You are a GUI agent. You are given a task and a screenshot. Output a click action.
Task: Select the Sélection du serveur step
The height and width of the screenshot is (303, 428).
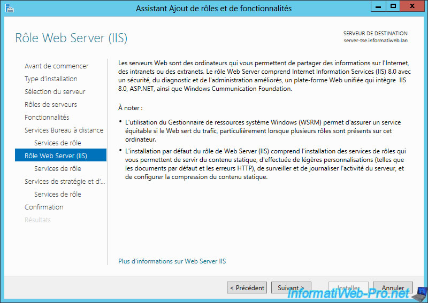click(x=55, y=91)
